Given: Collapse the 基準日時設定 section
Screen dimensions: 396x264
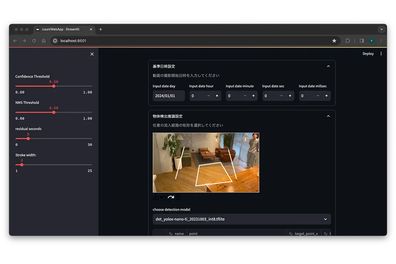Looking at the screenshot, I should click(328, 66).
